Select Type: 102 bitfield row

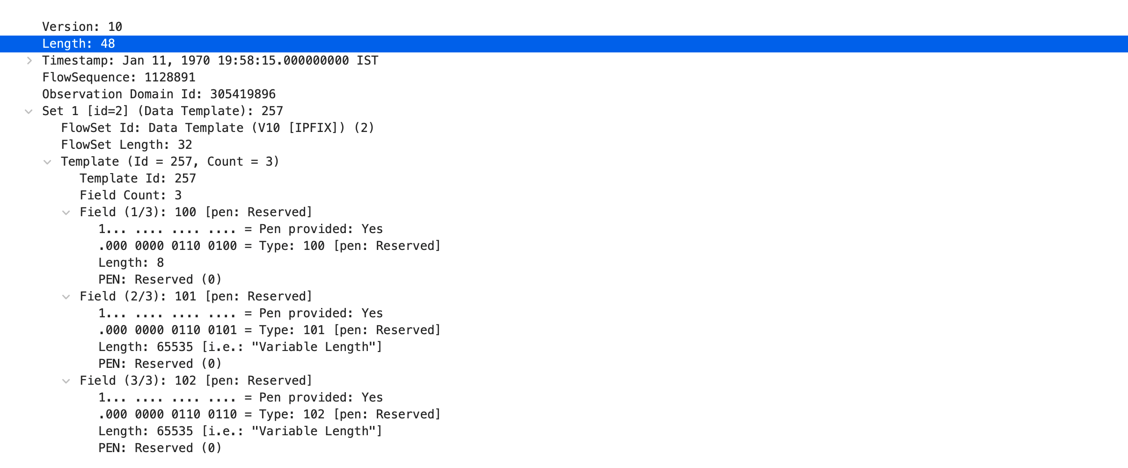tap(269, 414)
